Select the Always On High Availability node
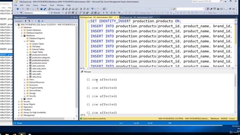Screen dimensions: 240x135 click(34, 112)
